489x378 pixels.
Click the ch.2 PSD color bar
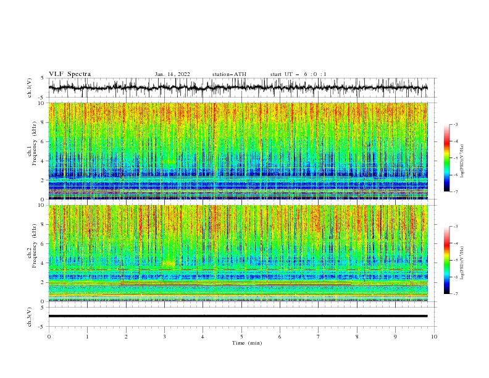pos(447,260)
